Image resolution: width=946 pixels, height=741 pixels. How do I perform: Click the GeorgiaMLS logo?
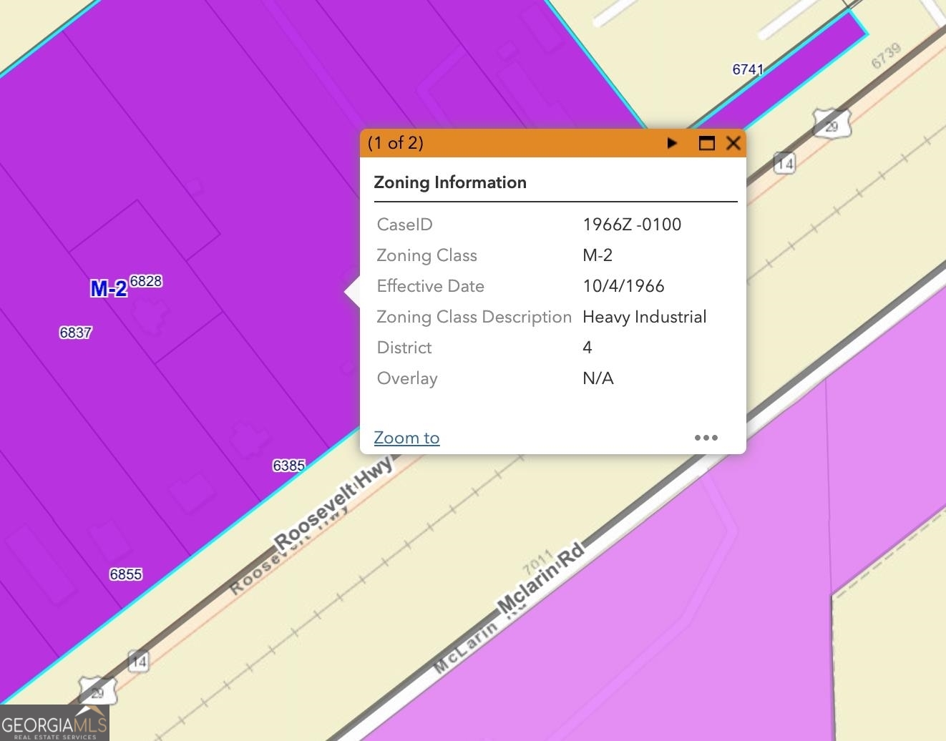(x=54, y=724)
